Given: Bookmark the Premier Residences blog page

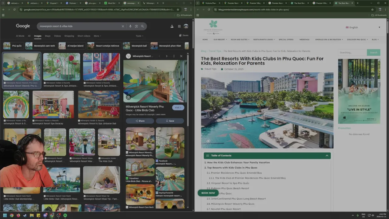Looking at the screenshot, I should 372,9.
